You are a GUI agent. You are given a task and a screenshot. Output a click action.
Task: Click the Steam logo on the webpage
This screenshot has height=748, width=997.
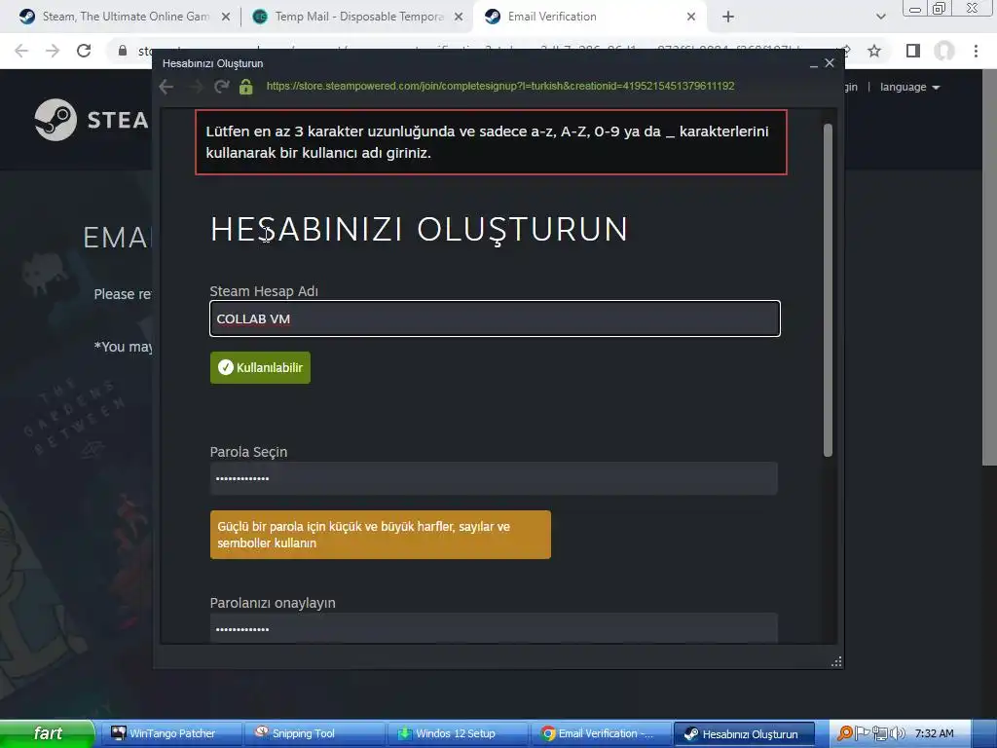tap(92, 120)
